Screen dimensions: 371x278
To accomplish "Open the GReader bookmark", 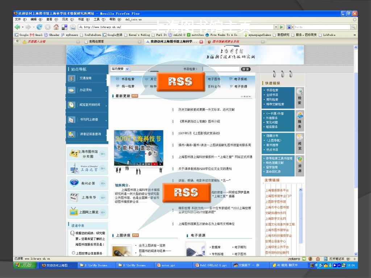I will point(52,35).
